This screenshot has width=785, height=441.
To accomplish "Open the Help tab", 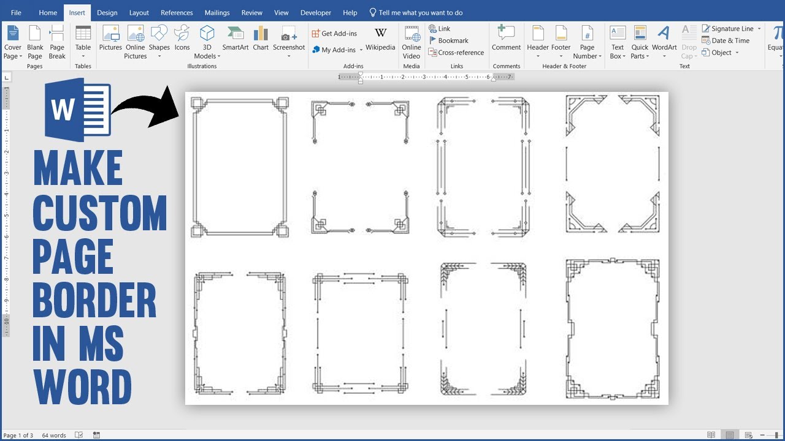I will [x=350, y=13].
